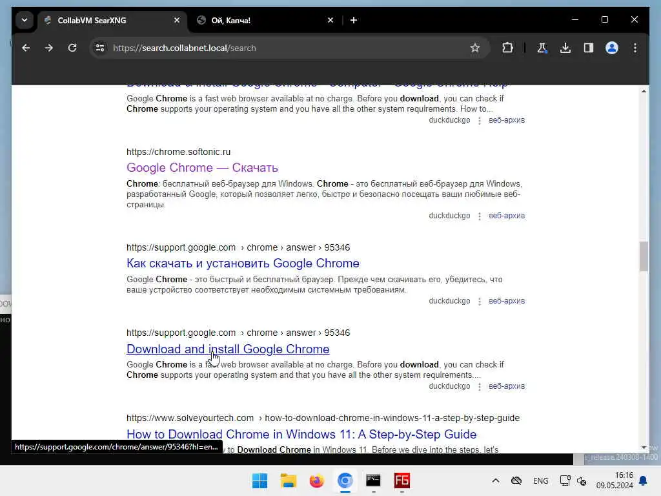Viewport: 661px width, 496px height.
Task: Open the Windows Start menu
Action: (259, 480)
